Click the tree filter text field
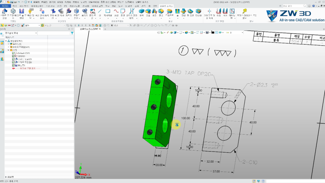The width and height of the screenshot is (325, 183). coord(54,33)
